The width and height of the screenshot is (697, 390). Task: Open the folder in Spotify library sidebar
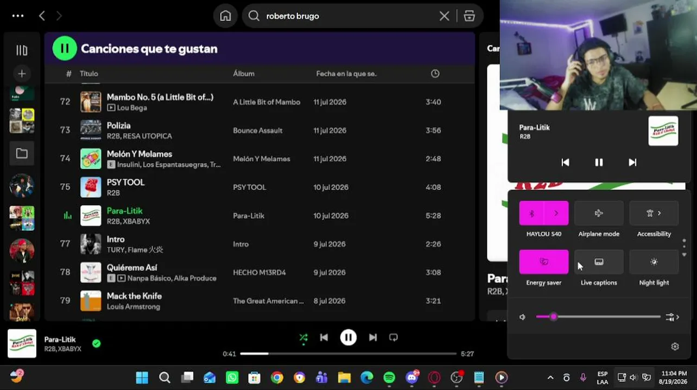click(22, 153)
